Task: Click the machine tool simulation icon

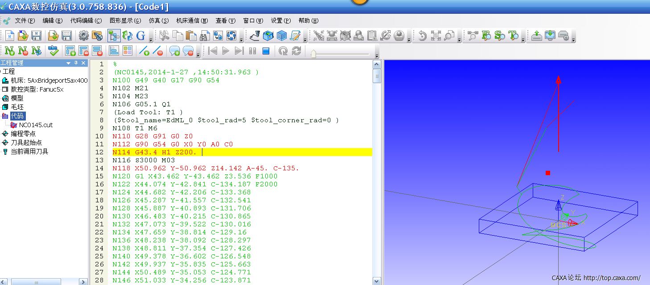Action: (255, 36)
